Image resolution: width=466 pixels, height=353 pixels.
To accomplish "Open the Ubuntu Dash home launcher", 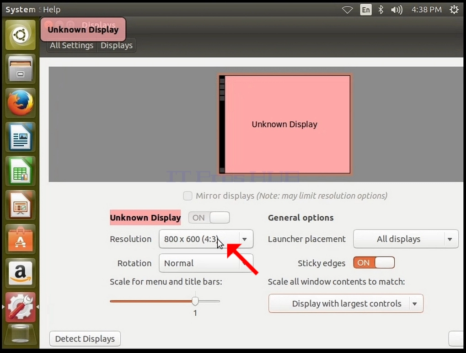I will point(20,35).
